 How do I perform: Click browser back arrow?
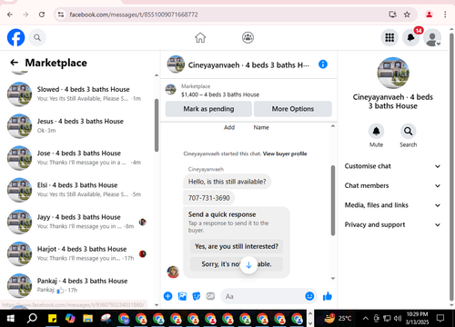(10, 15)
